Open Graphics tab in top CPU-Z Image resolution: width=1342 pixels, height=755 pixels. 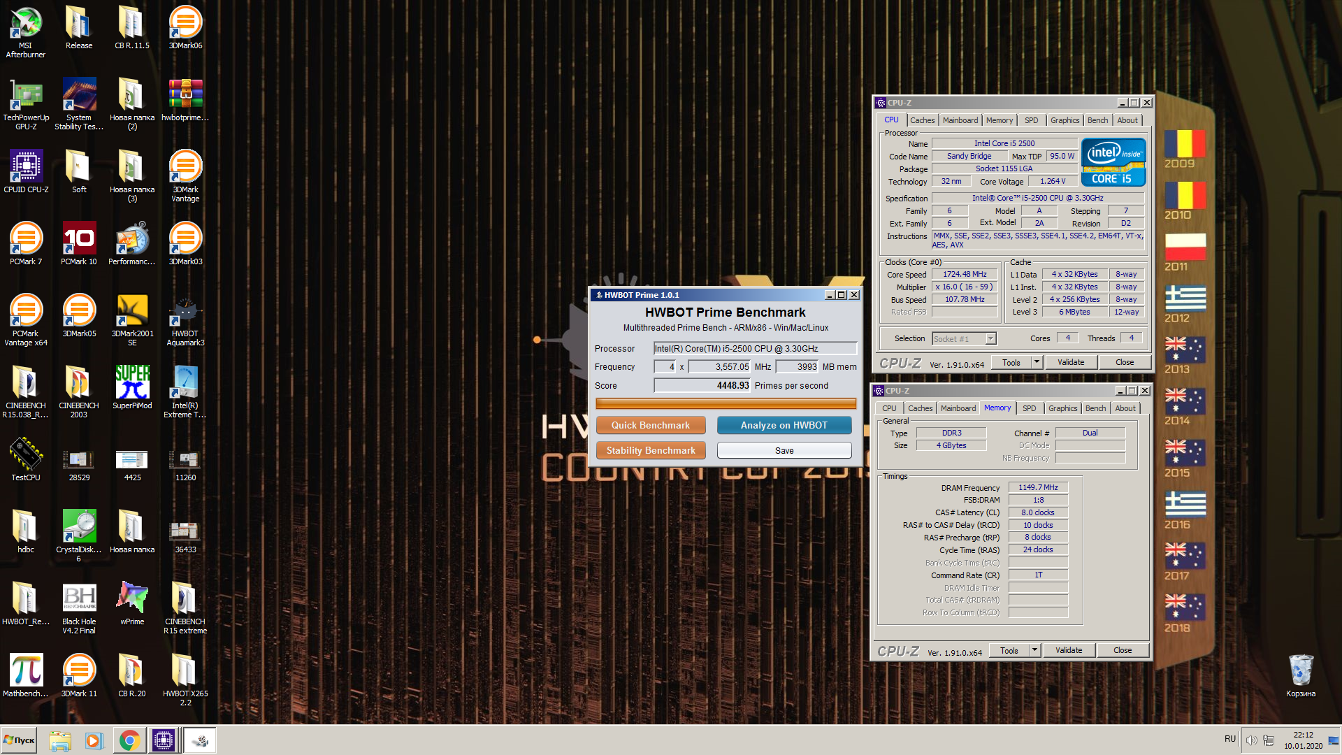coord(1065,120)
